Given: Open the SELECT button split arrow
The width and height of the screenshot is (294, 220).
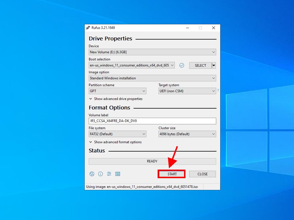Looking at the screenshot, I should (214, 65).
